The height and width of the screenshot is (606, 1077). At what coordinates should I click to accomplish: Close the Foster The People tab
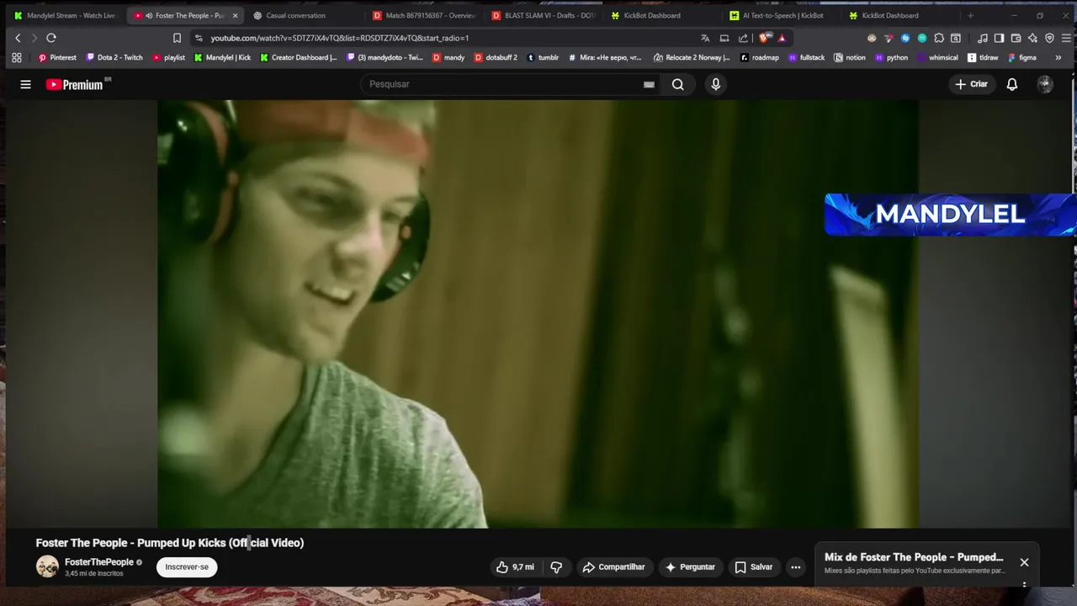(x=235, y=15)
